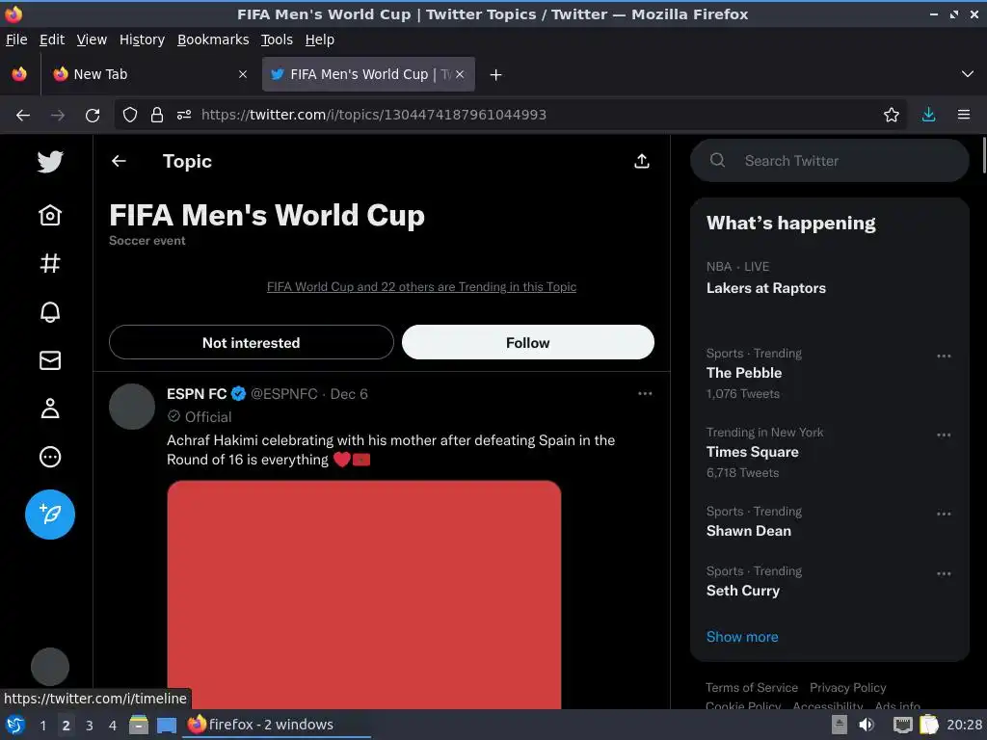Image resolution: width=987 pixels, height=740 pixels.
Task: Click Firefox reload button
Action: 93,116
